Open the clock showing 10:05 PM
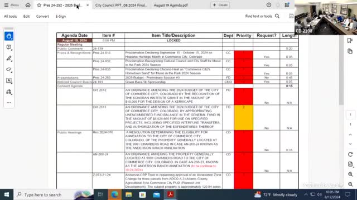The height and width of the screenshot is (200, 357). [x=332, y=194]
